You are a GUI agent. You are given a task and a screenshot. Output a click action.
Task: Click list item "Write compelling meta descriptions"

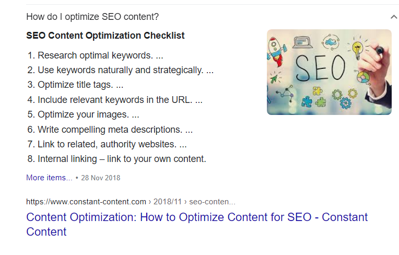(110, 130)
